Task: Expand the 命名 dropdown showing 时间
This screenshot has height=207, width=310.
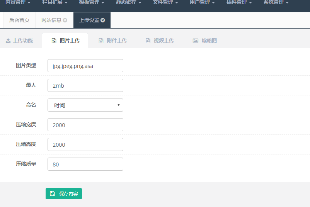Action: [x=85, y=105]
